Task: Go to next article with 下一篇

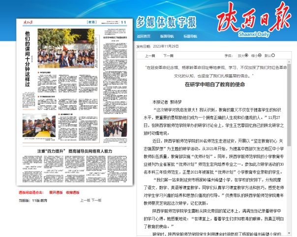Action: tap(168, 56)
